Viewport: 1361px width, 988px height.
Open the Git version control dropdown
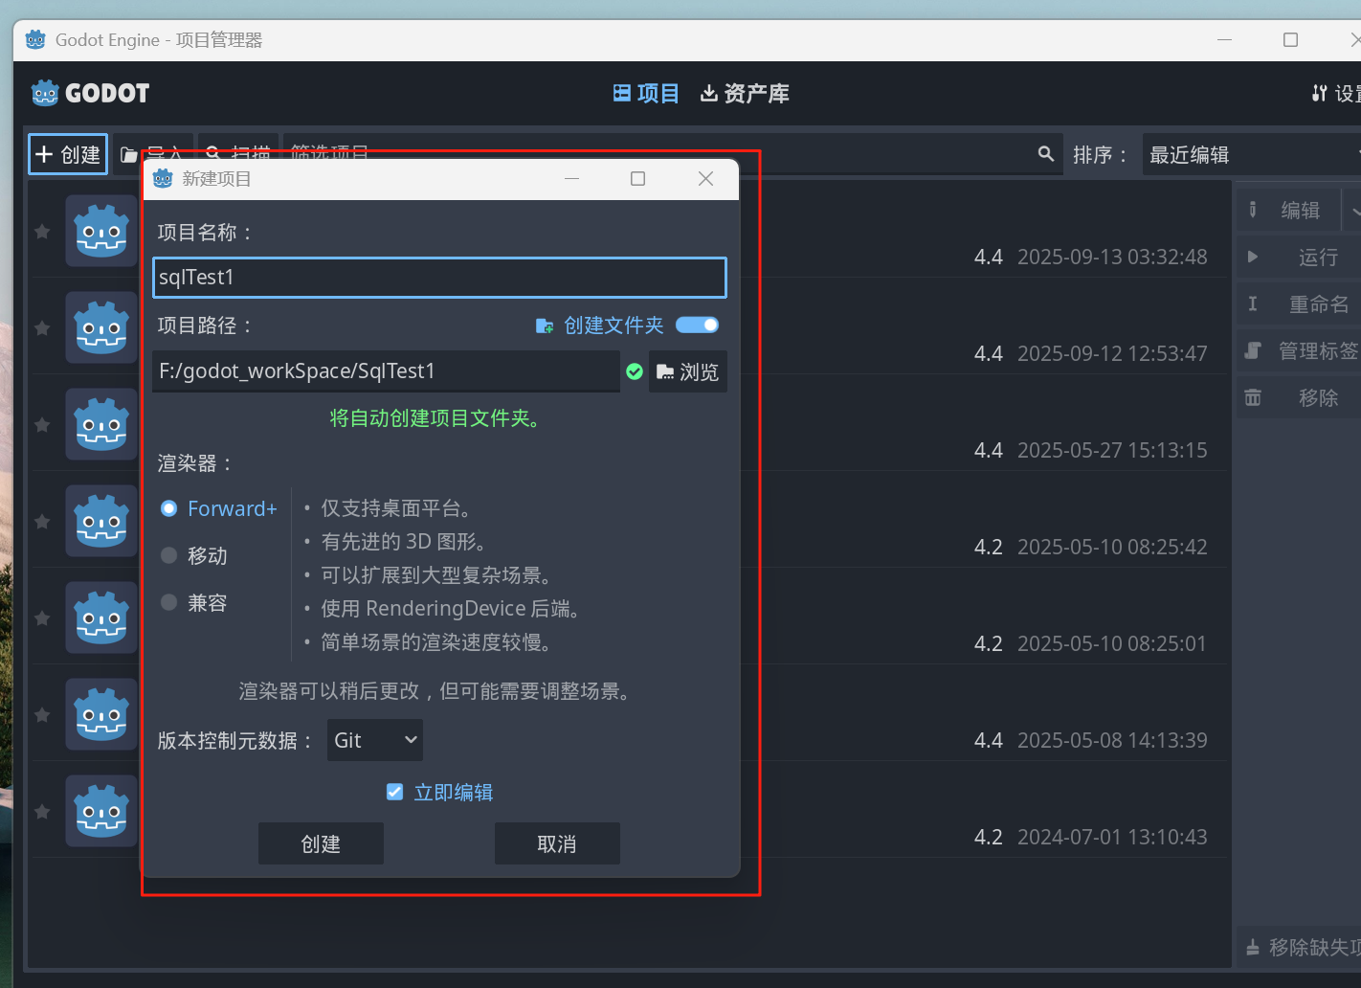[375, 740]
